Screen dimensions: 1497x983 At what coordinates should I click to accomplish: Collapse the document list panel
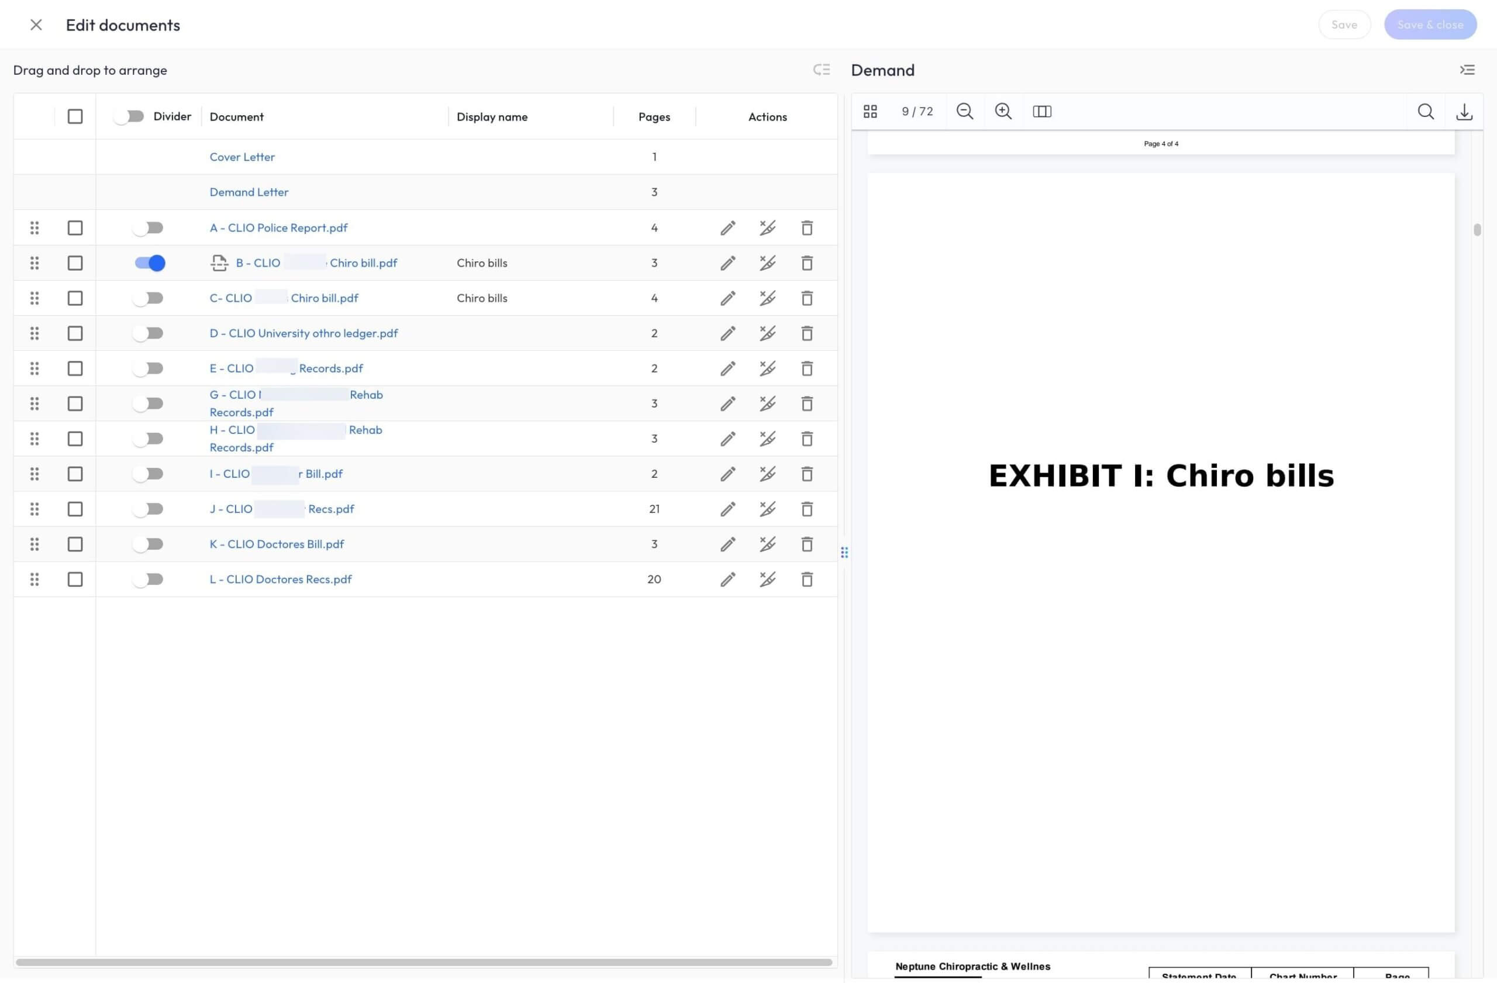coord(821,70)
